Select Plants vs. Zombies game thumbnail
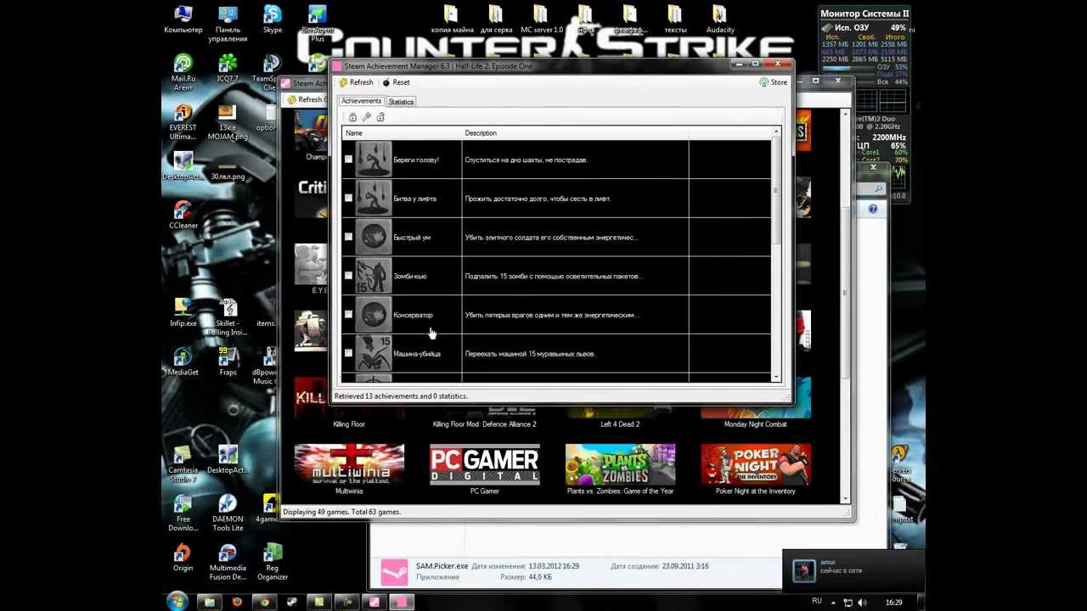This screenshot has width=1087, height=611. tap(620, 464)
